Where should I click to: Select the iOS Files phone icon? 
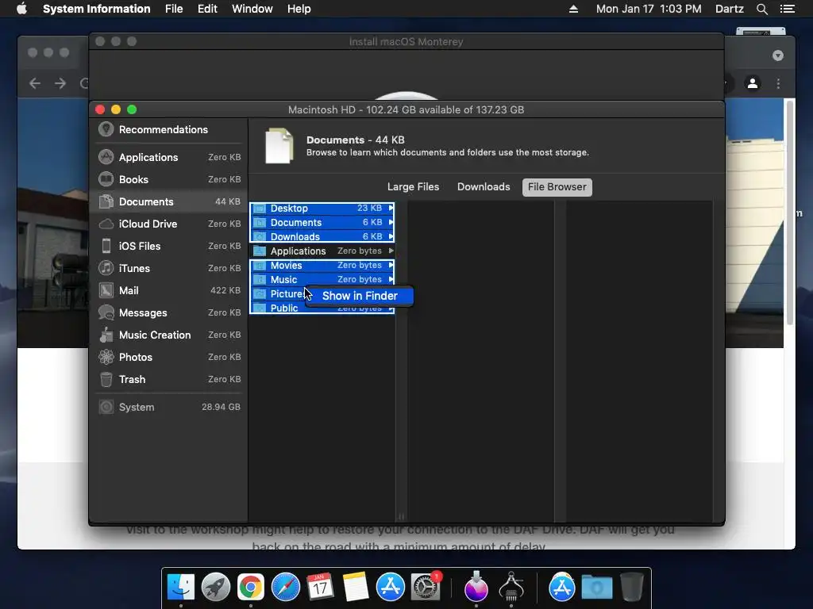106,246
